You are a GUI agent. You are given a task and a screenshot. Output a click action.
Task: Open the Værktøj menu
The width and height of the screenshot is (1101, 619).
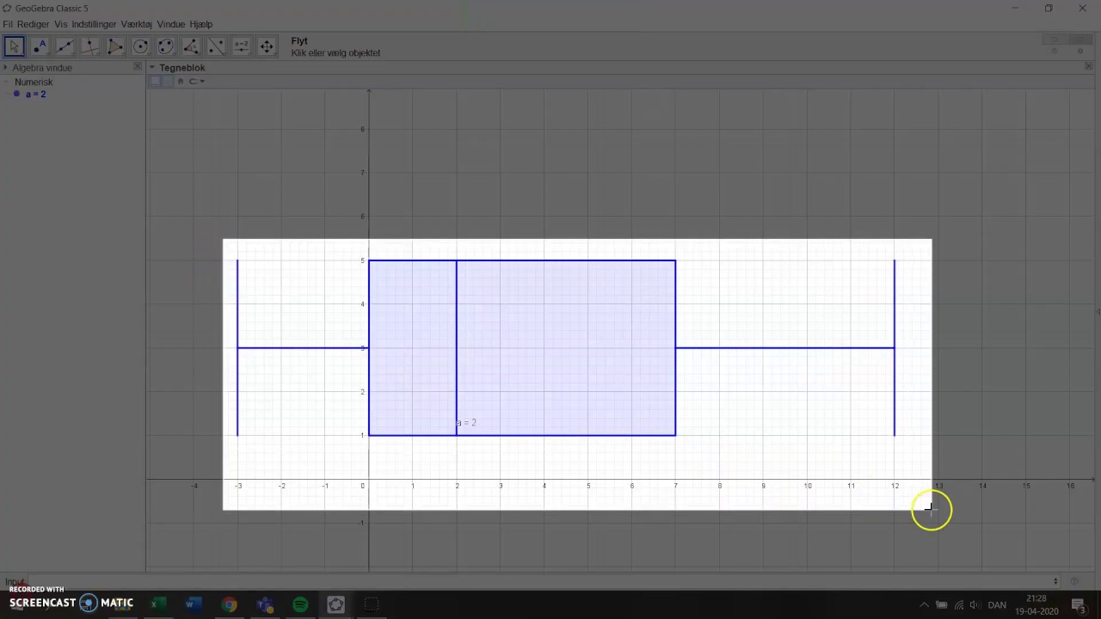coord(136,24)
